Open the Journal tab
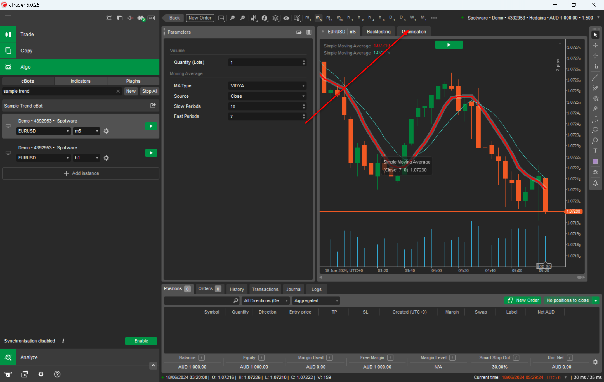 294,289
